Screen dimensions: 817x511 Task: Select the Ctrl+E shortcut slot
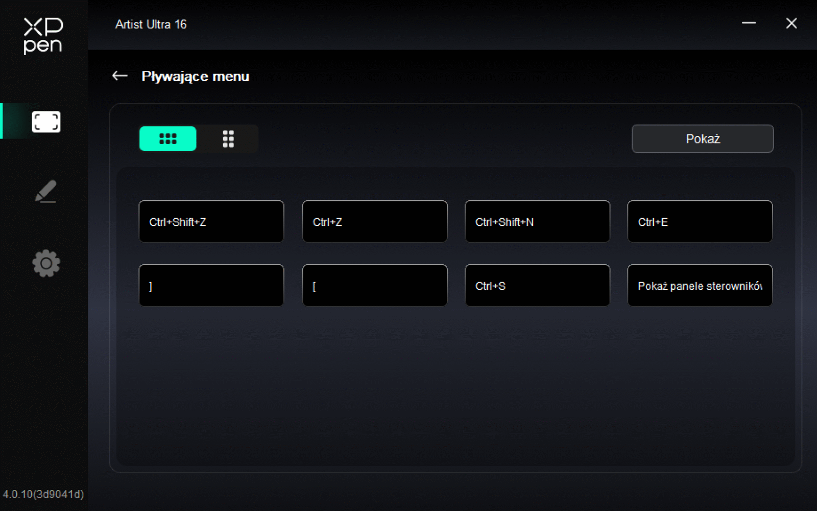pos(700,221)
